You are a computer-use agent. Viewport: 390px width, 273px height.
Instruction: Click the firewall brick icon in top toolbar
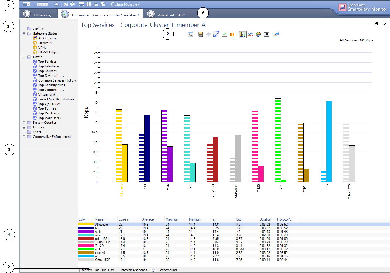66,4
